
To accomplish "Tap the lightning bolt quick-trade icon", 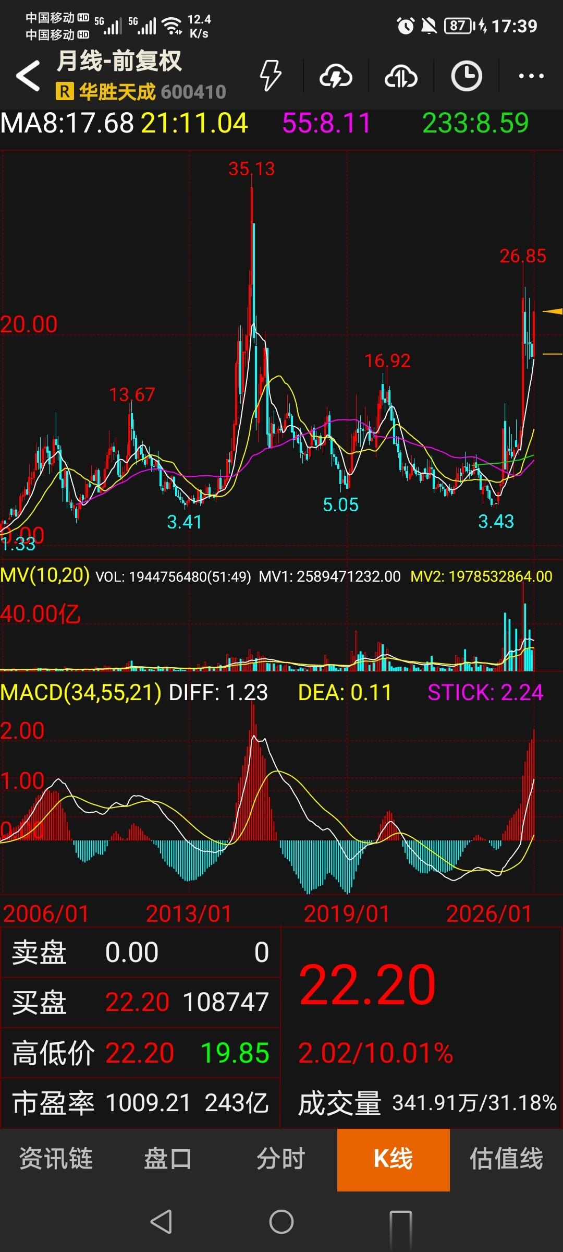I will (x=271, y=76).
